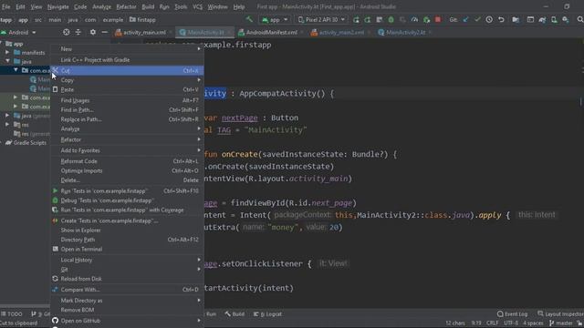Image resolution: width=584 pixels, height=328 pixels.
Task: Click the Select Opened File target icon
Action: pyautogui.click(x=67, y=33)
